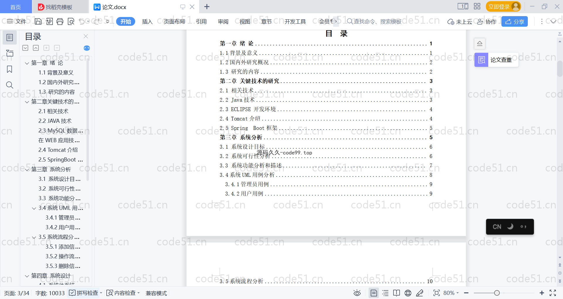Collapse the 第二章关键技术的 outline node
Viewport: 563px width, 299px height.
pos(27,102)
